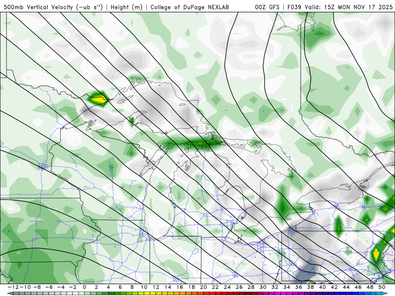Click the '00Z GFS' model run label
Viewport: 395px width, 296px height.
(267, 7)
